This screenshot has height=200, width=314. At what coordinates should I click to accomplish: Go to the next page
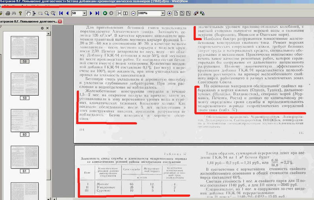tap(91, 13)
